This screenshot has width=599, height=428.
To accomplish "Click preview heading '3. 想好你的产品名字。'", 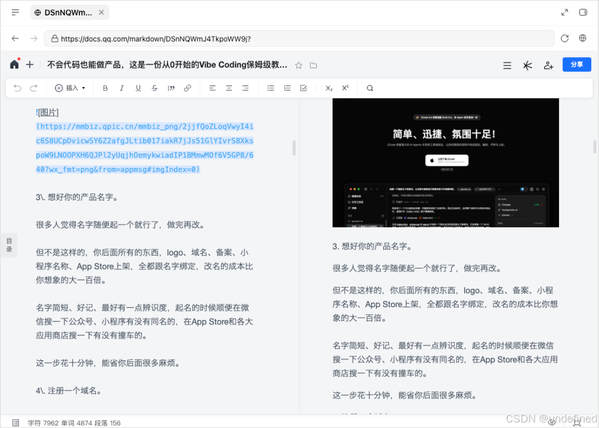I will point(373,247).
